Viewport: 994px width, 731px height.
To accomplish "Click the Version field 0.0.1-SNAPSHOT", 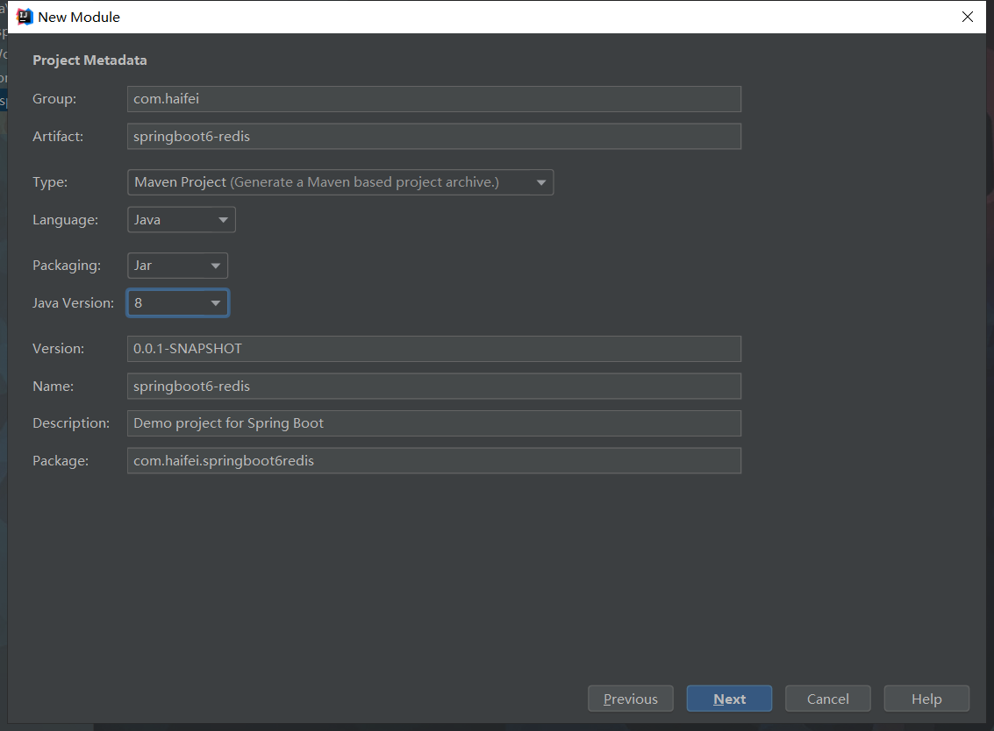I will click(433, 348).
